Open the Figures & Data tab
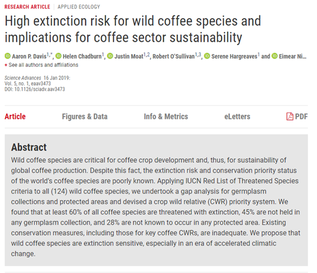This screenshot has width=317, height=273. coord(85,117)
